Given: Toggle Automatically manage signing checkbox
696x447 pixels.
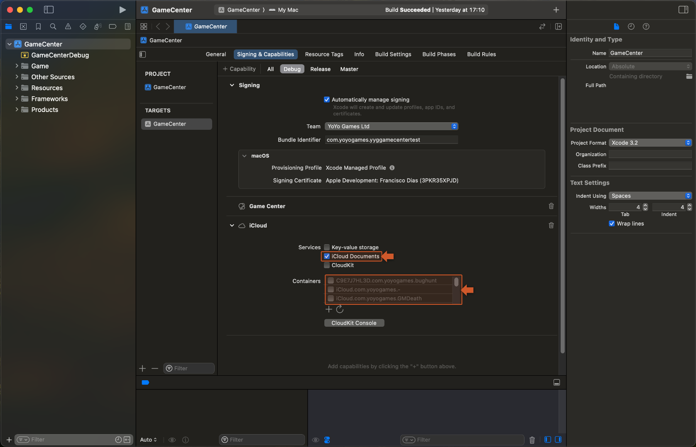Looking at the screenshot, I should coord(327,100).
